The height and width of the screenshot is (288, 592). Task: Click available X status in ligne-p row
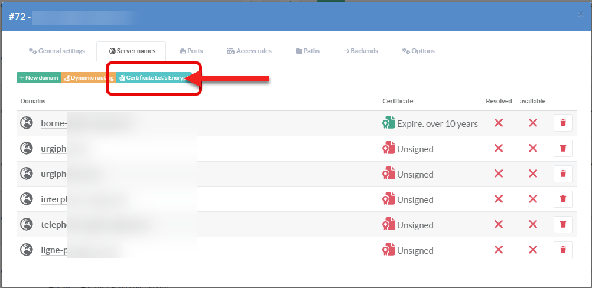pyautogui.click(x=532, y=250)
